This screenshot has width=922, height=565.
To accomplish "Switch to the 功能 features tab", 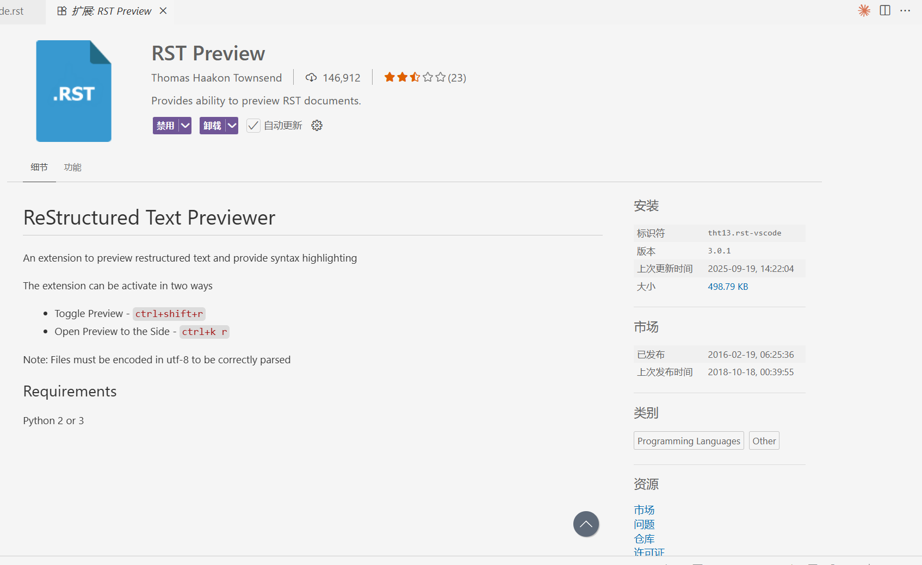I will click(72, 167).
